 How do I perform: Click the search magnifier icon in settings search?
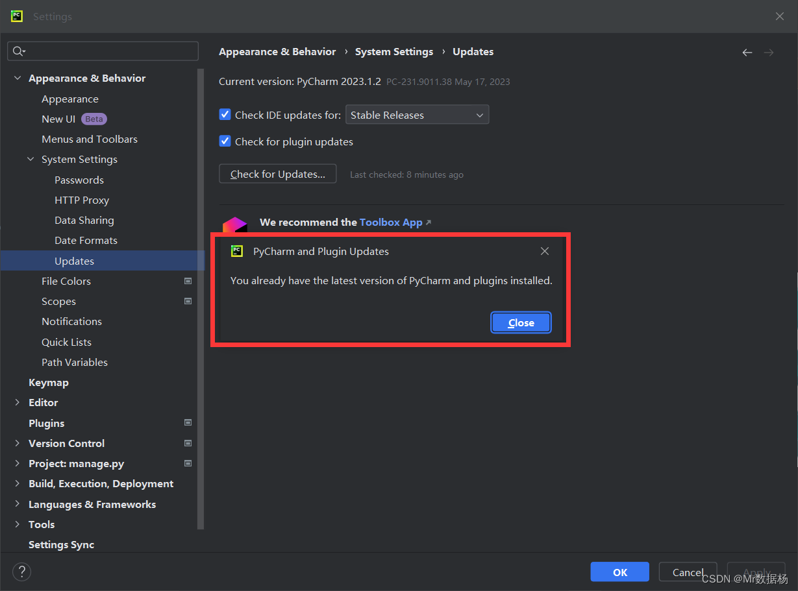coord(18,51)
